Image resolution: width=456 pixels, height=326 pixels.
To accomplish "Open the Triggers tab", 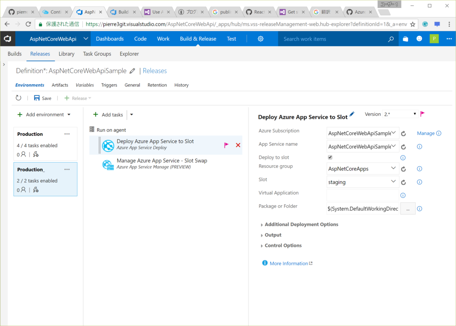I will (109, 85).
